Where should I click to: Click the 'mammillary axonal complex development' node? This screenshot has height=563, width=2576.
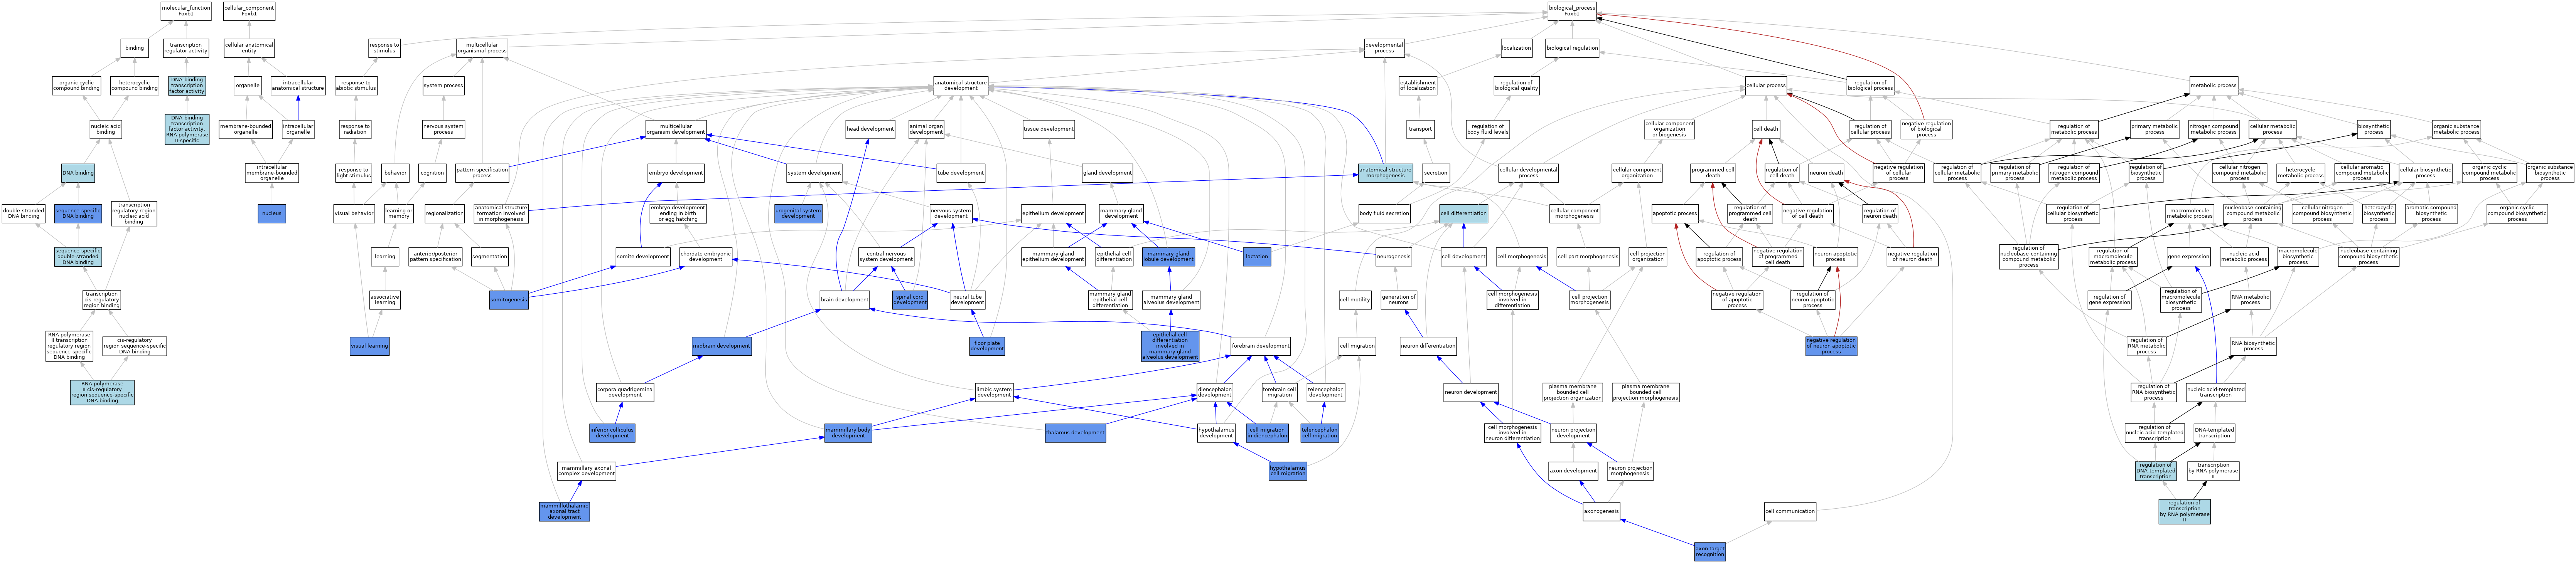(x=586, y=471)
